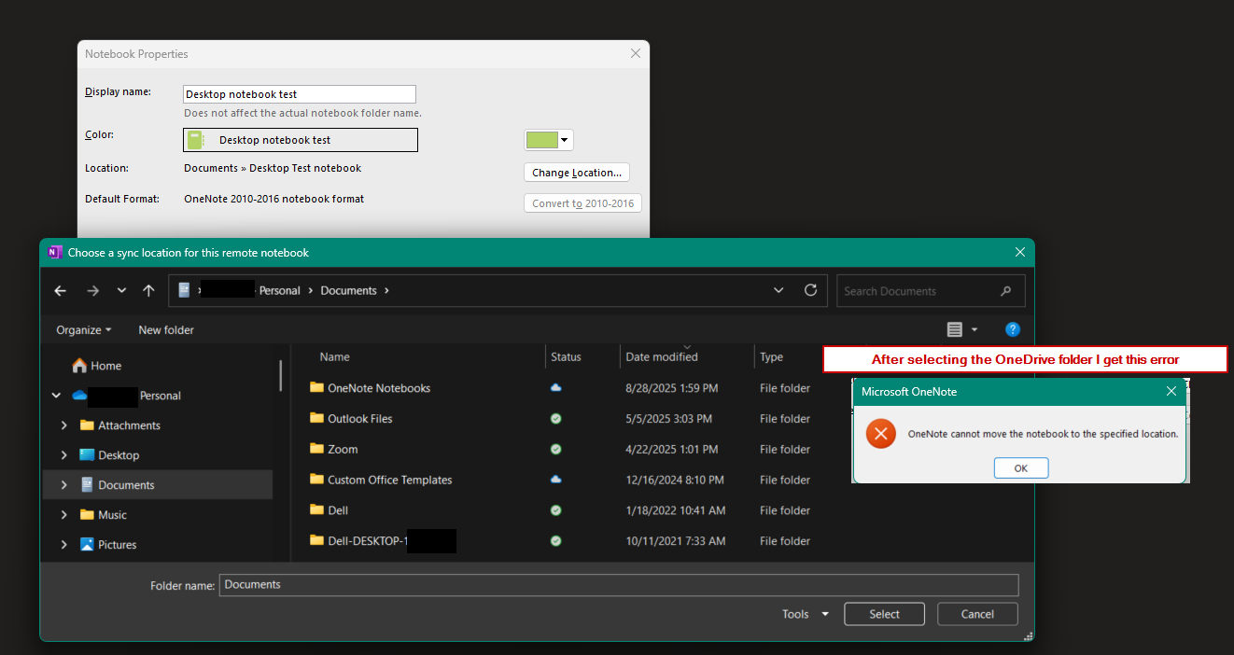Collapse the OneDrive Personal tree node
Image resolution: width=1234 pixels, height=655 pixels.
click(56, 396)
